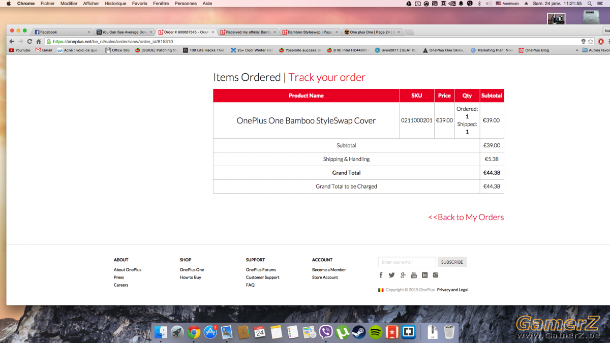This screenshot has height=343, width=610.
Task: Open the App Store dock icon
Action: [x=210, y=332]
